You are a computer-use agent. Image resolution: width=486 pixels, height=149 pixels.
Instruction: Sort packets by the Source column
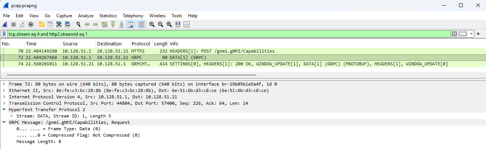tap(78, 44)
